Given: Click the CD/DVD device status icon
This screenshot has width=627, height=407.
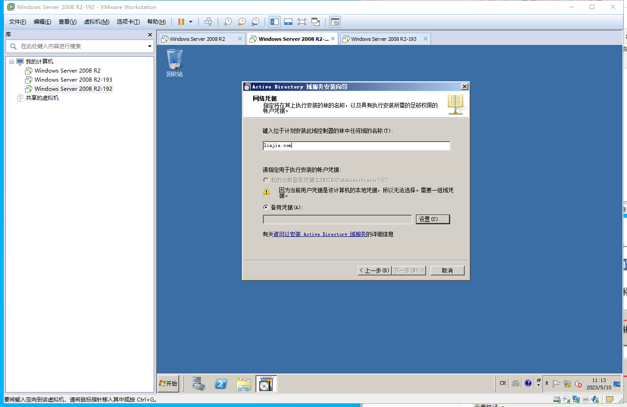Looking at the screenshot, I should (567, 400).
